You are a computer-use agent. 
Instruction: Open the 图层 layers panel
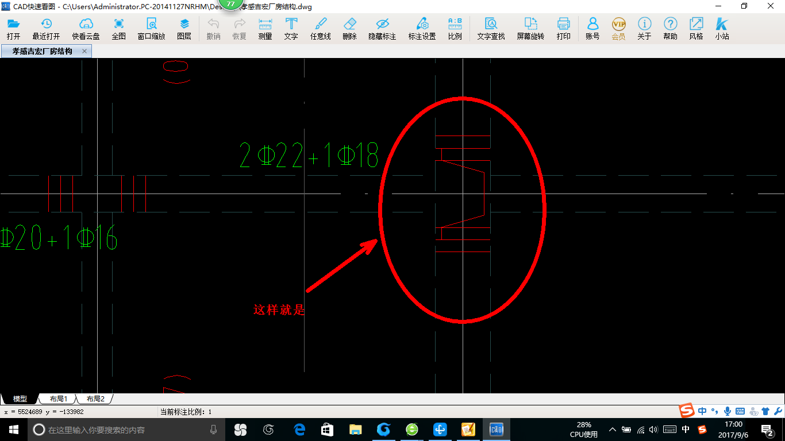point(184,29)
